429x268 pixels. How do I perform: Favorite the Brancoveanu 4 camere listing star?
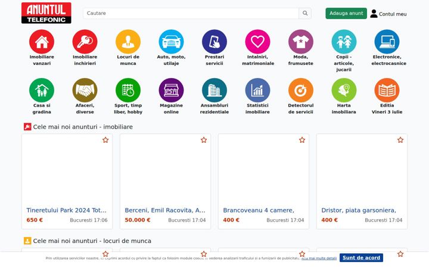pos(302,140)
